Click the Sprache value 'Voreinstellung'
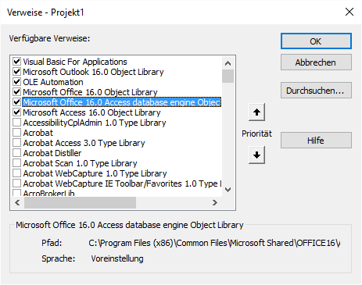 (x=117, y=258)
